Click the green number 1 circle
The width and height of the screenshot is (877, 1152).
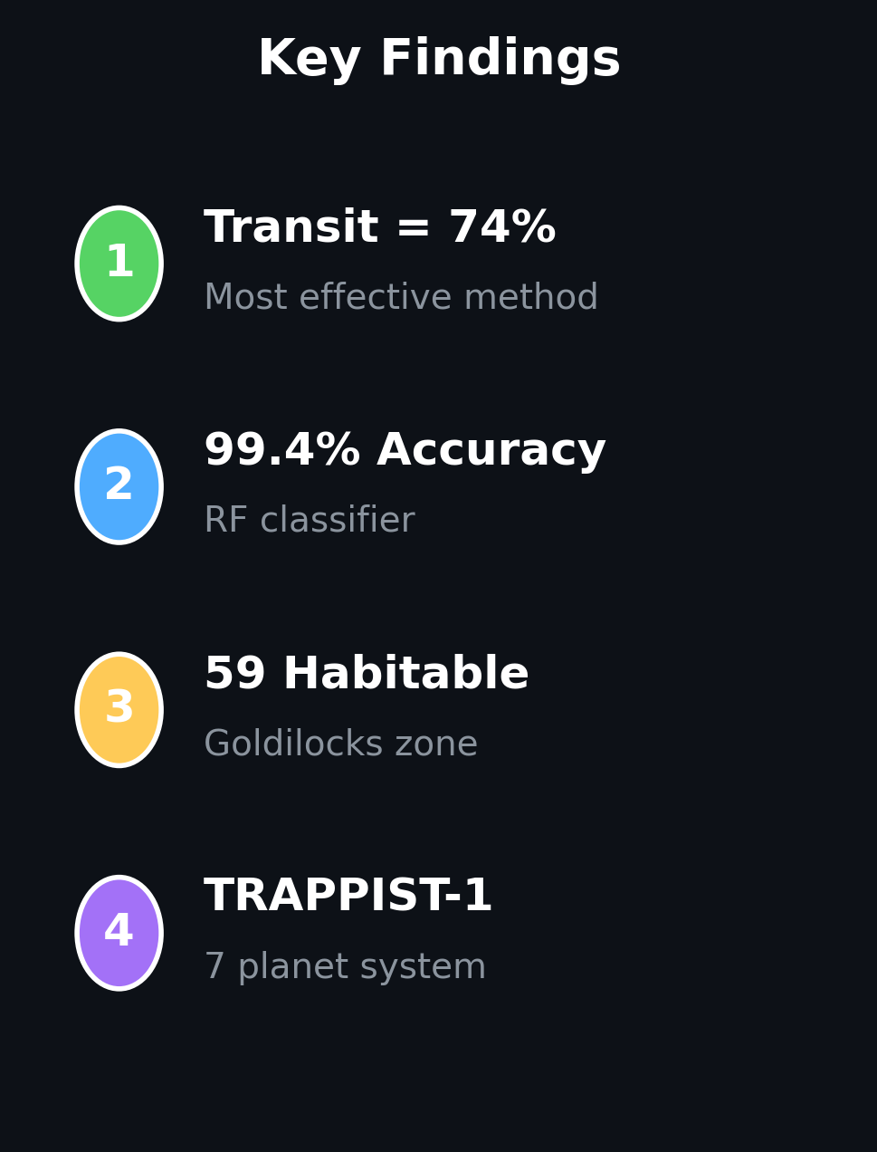119,264
